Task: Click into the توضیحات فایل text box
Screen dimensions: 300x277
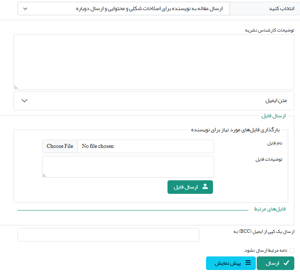Action: (128, 167)
